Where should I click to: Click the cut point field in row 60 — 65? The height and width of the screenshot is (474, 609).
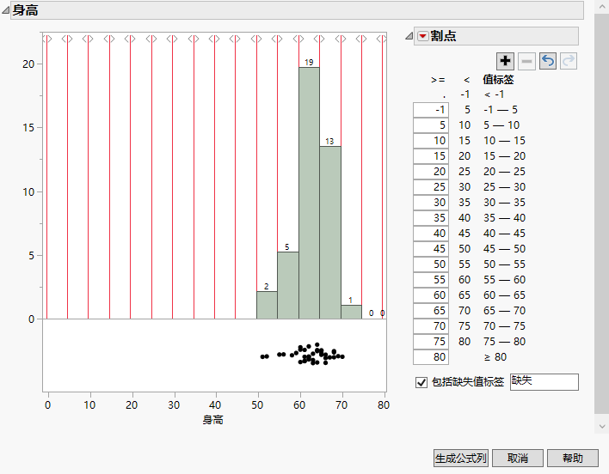431,295
